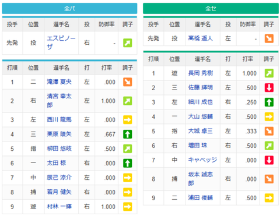Click the condition arrow icon for 柳田 悠岐
The width and height of the screenshot is (280, 216).
pyautogui.click(x=128, y=148)
